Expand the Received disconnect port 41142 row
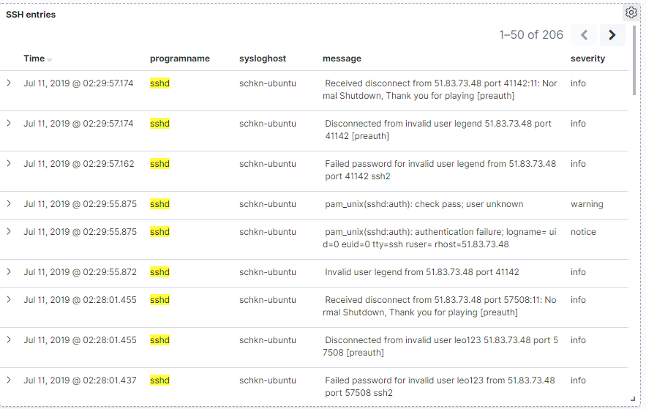 pyautogui.click(x=9, y=83)
